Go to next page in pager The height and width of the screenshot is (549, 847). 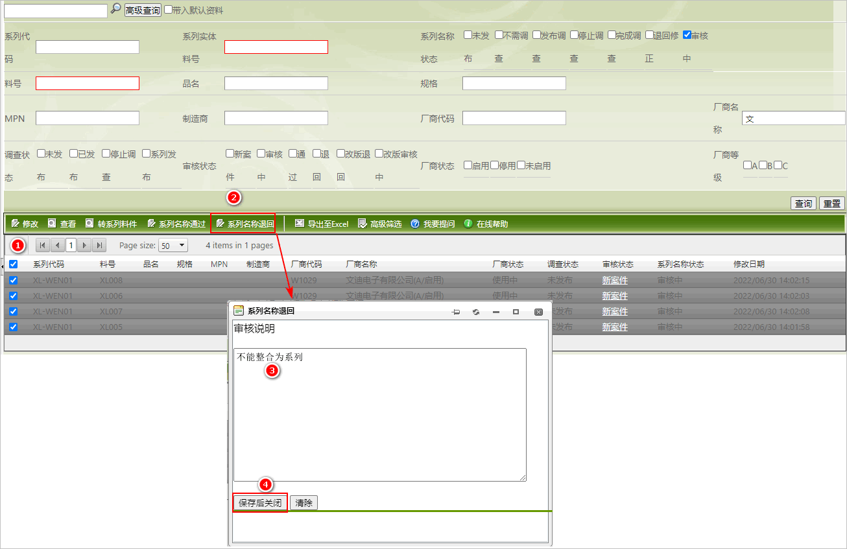[x=85, y=245]
